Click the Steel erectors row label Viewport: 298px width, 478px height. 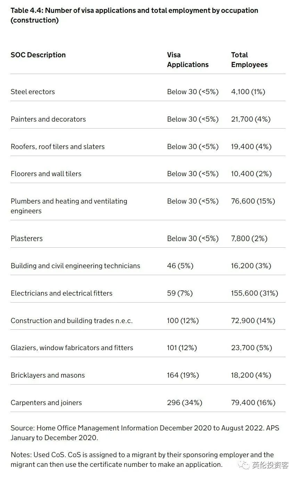(33, 92)
